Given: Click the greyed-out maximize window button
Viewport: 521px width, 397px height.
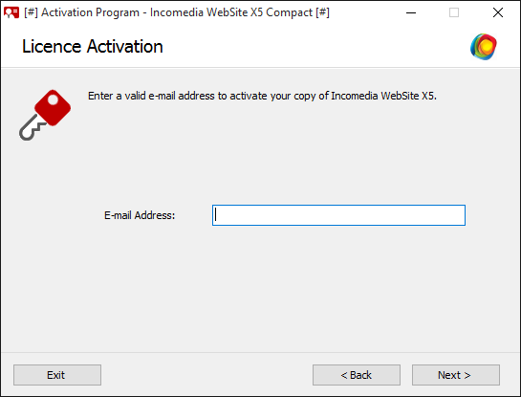Looking at the screenshot, I should coord(454,12).
